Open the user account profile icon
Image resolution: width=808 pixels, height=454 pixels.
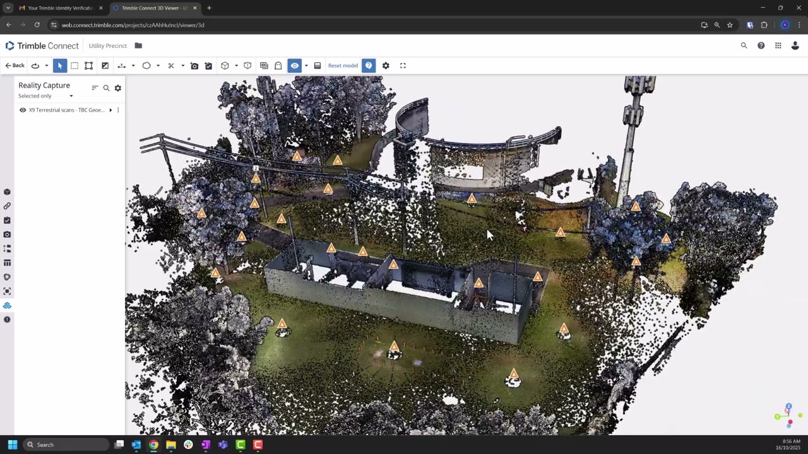point(795,45)
